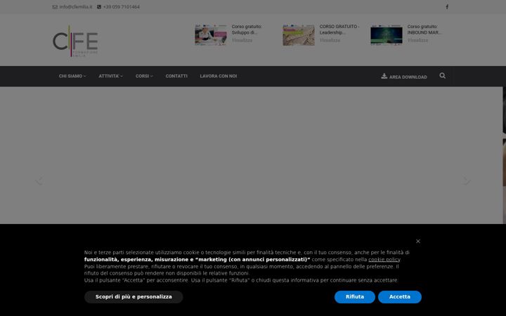Click phone number +39 059 7101464
506x316 pixels.
(x=122, y=7)
